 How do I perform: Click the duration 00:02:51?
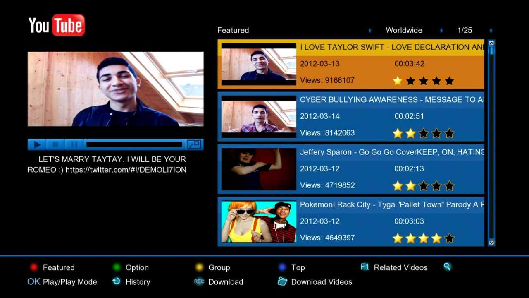409,116
